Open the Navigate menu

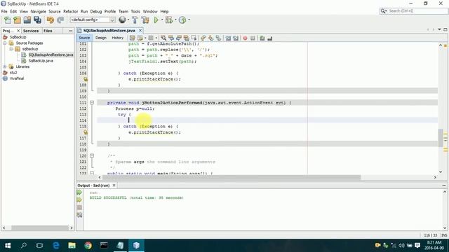click(x=38, y=11)
